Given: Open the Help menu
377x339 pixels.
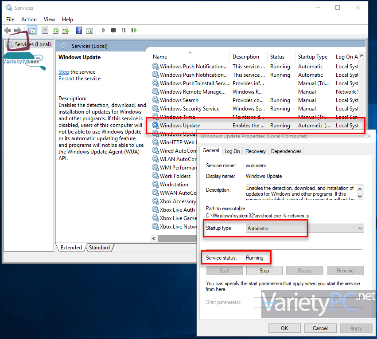Looking at the screenshot, I should pos(67,20).
